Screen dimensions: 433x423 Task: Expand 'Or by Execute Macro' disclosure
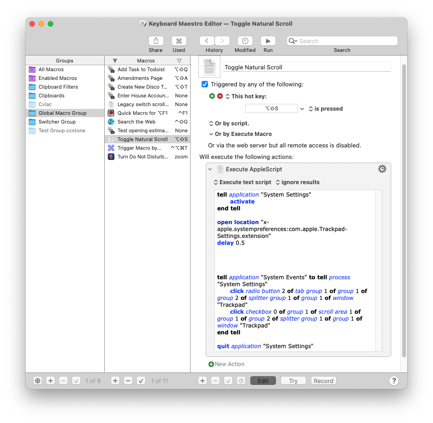pyautogui.click(x=211, y=134)
